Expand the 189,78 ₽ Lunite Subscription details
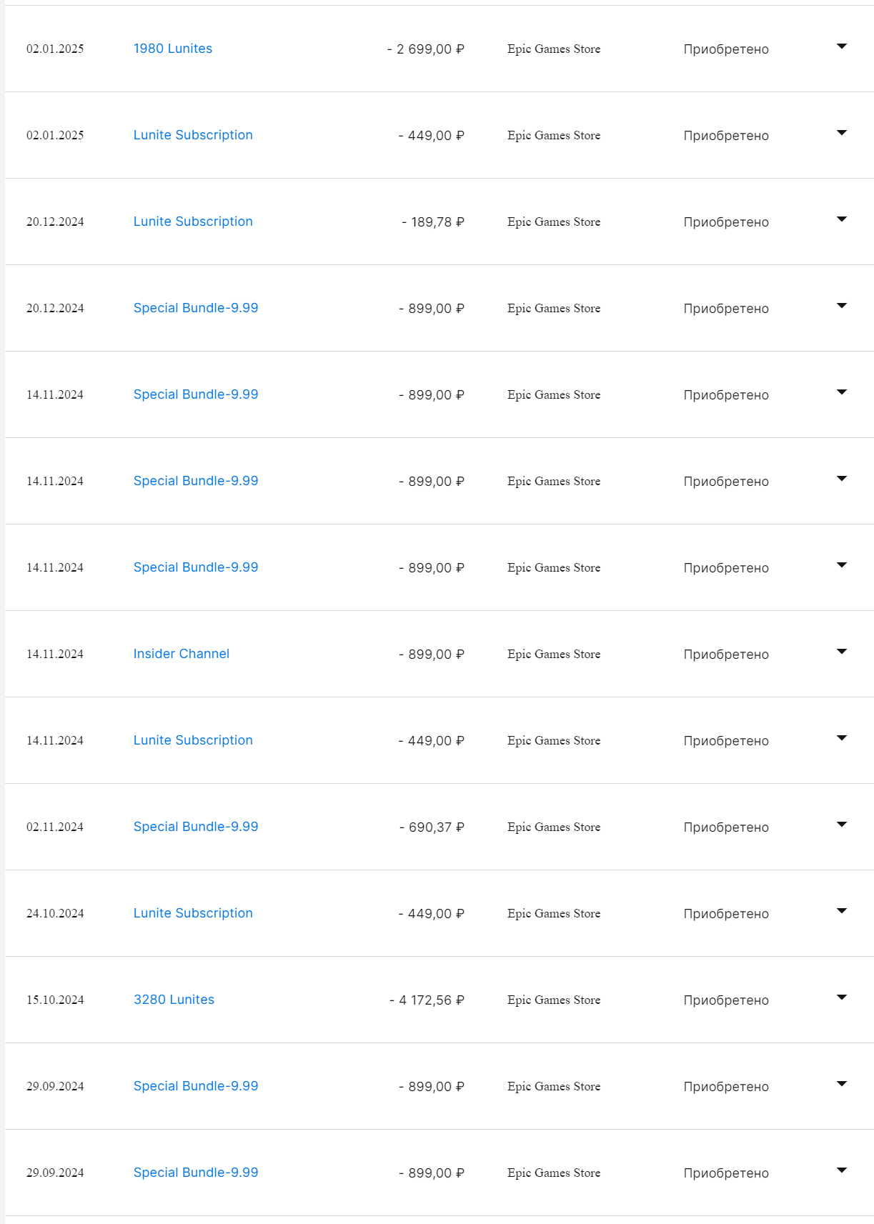 click(842, 219)
